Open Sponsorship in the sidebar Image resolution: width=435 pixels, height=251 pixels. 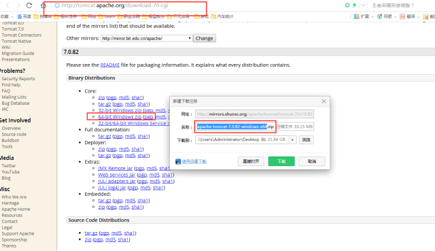pyautogui.click(x=14, y=239)
